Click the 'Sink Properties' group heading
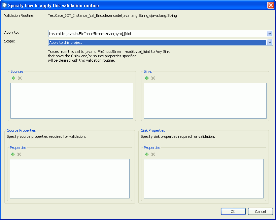Viewport: 276px width, 220px height. click(153, 130)
